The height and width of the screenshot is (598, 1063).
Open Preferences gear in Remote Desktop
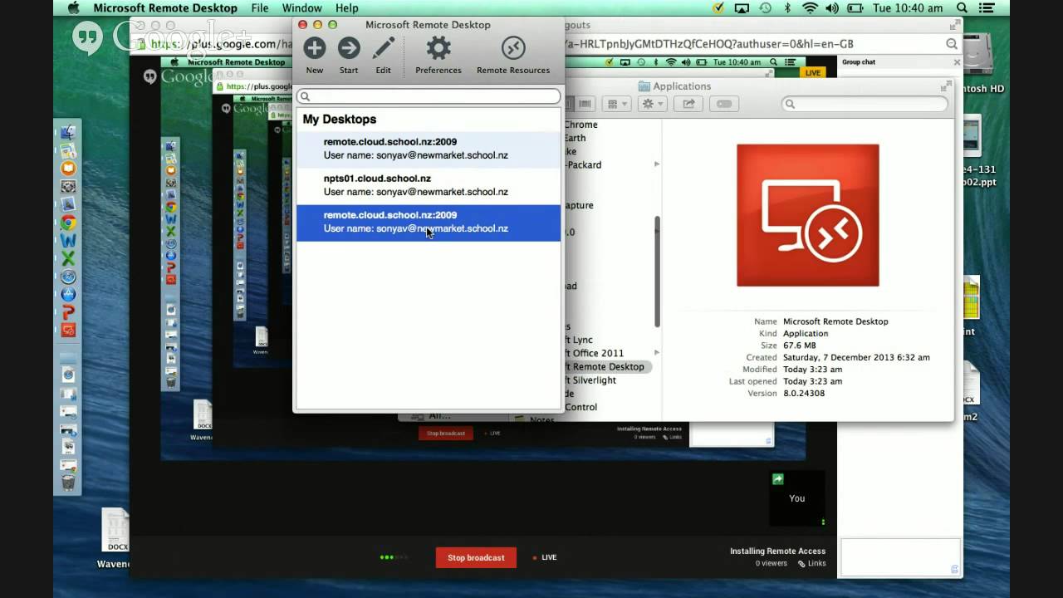(x=438, y=48)
